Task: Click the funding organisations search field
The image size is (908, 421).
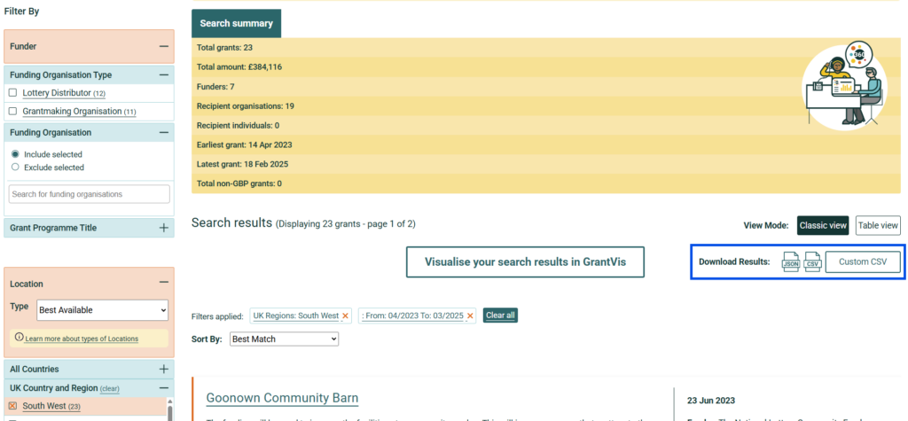Action: coord(89,194)
